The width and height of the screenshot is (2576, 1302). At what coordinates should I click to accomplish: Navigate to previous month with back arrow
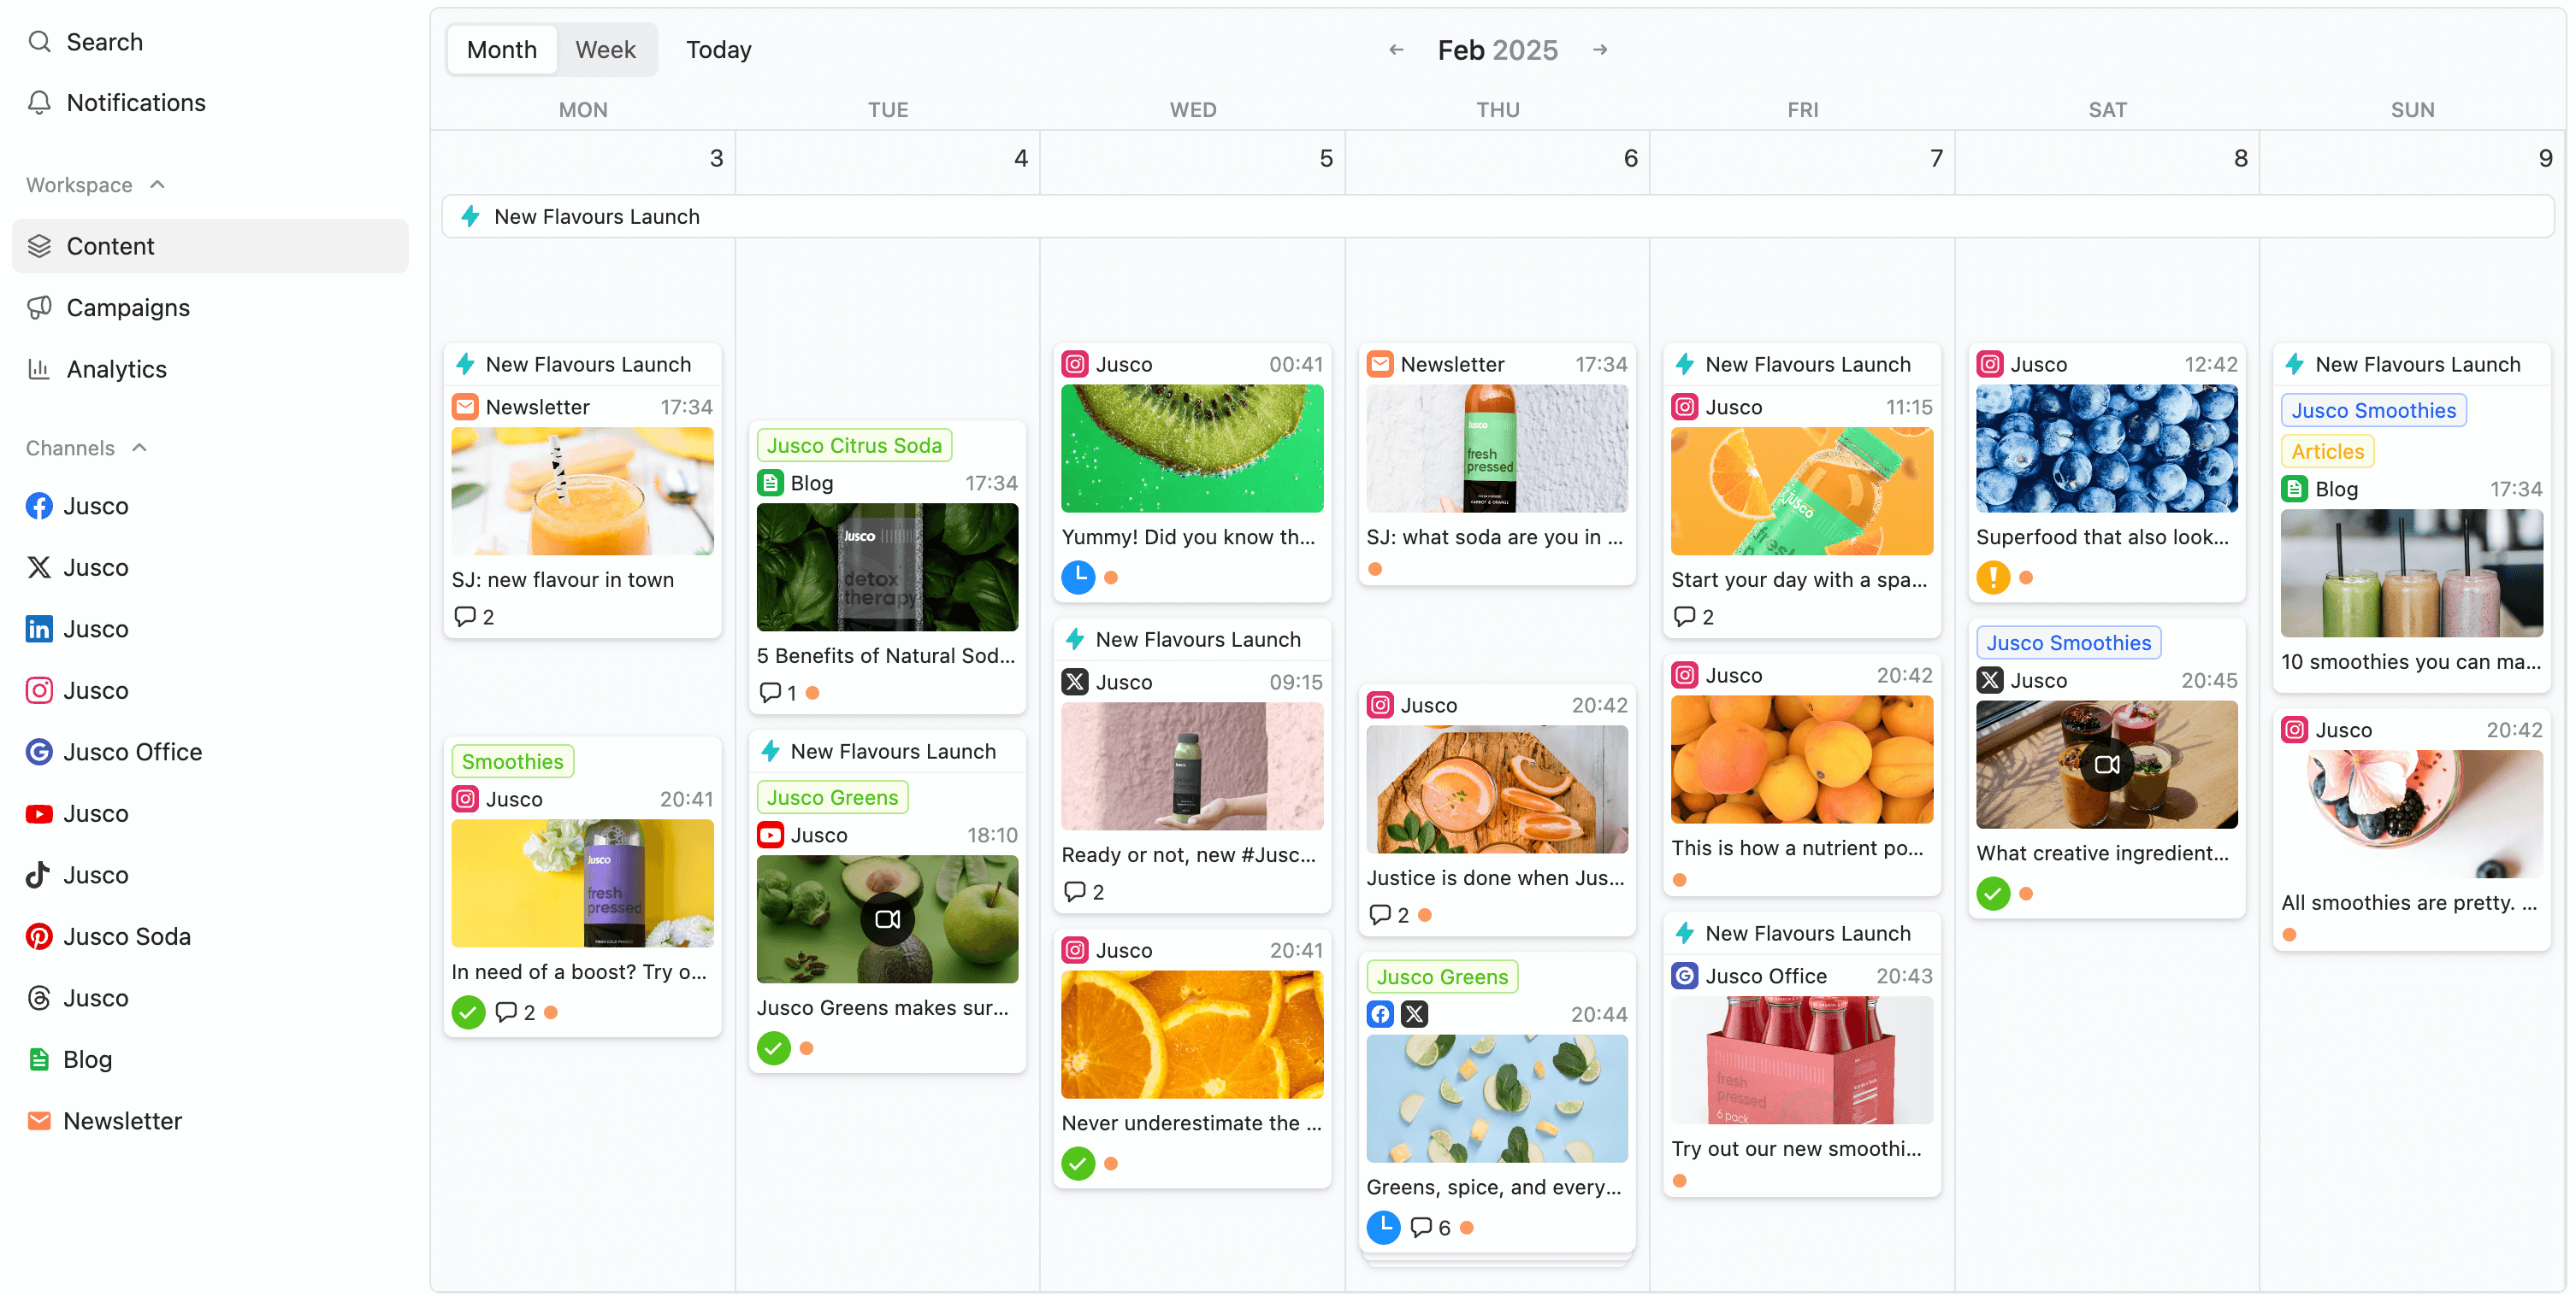[1396, 50]
